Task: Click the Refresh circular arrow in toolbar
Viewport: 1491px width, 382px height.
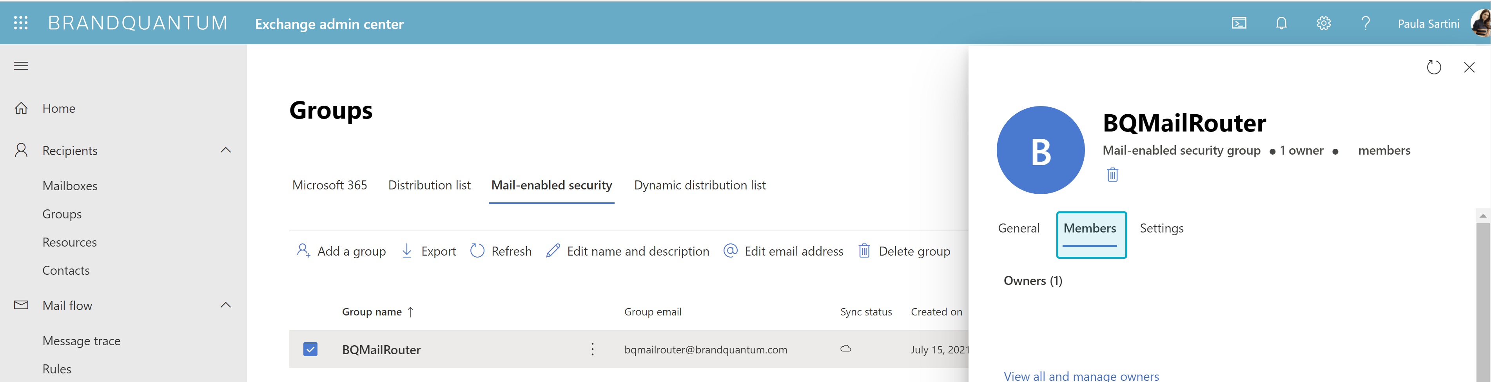Action: click(x=477, y=250)
